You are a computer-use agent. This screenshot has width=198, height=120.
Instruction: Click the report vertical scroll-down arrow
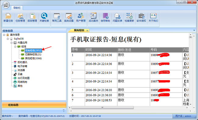(191, 104)
